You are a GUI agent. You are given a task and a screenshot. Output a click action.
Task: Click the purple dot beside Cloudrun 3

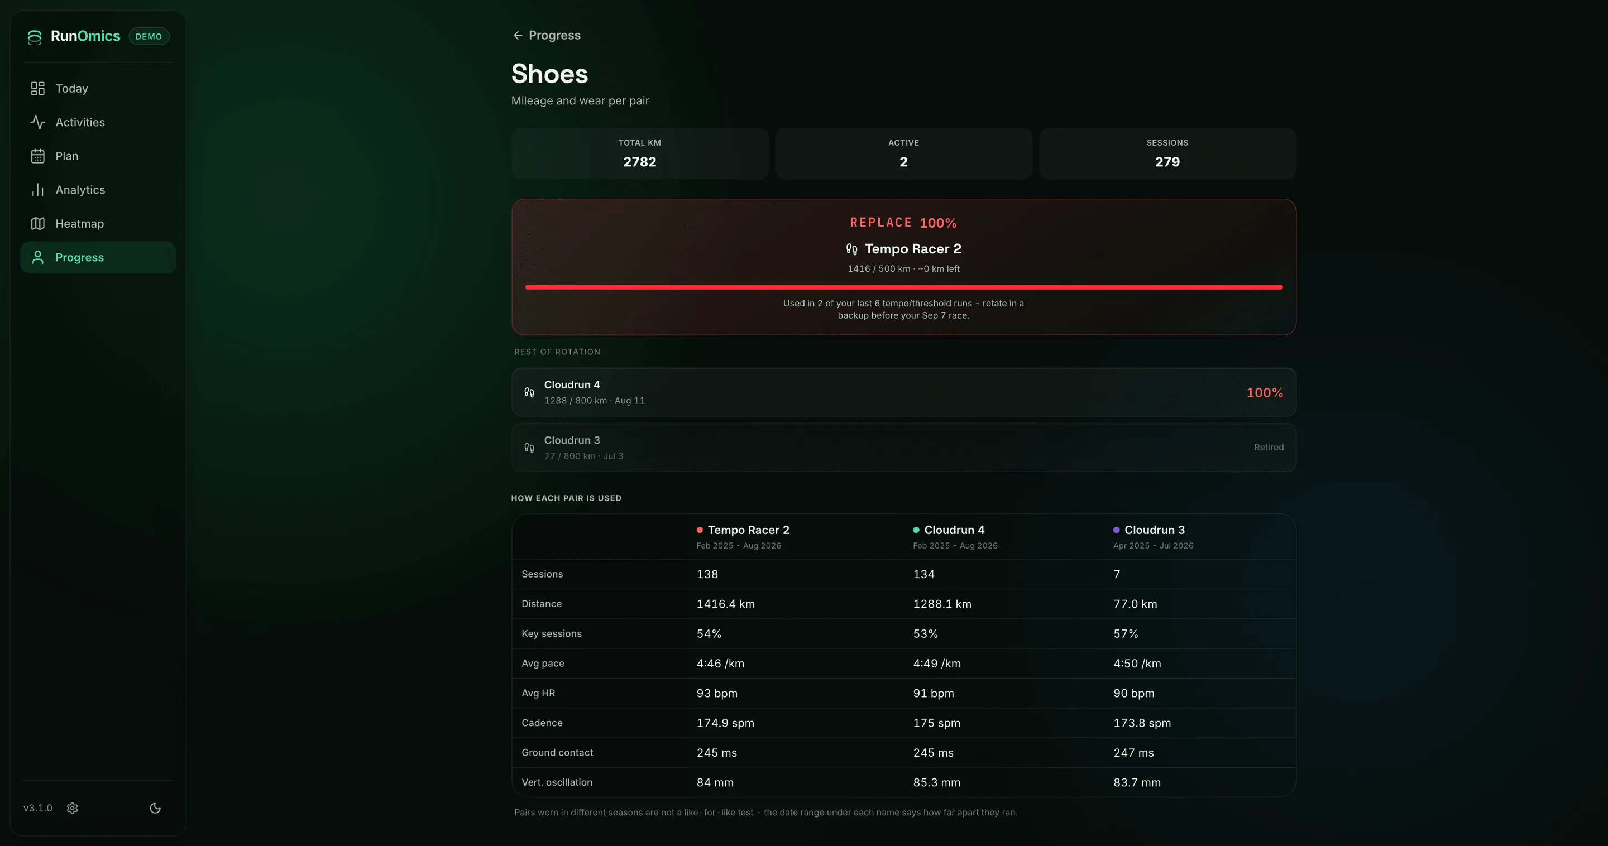tap(1116, 530)
